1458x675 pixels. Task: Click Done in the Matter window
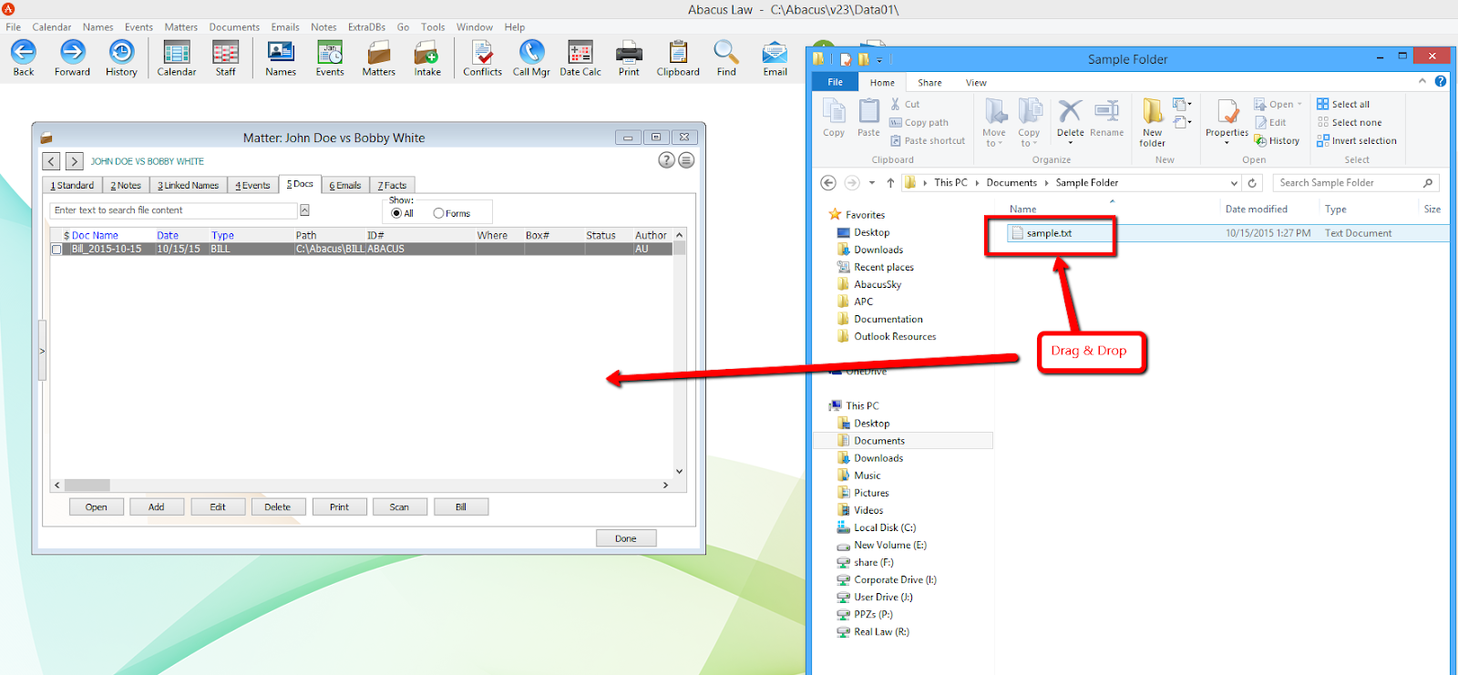pos(626,538)
